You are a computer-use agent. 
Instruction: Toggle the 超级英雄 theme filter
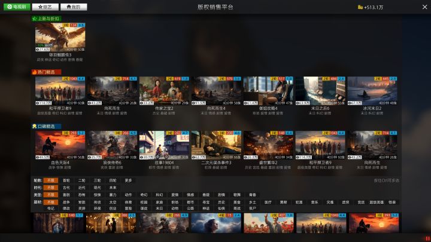tap(377, 202)
